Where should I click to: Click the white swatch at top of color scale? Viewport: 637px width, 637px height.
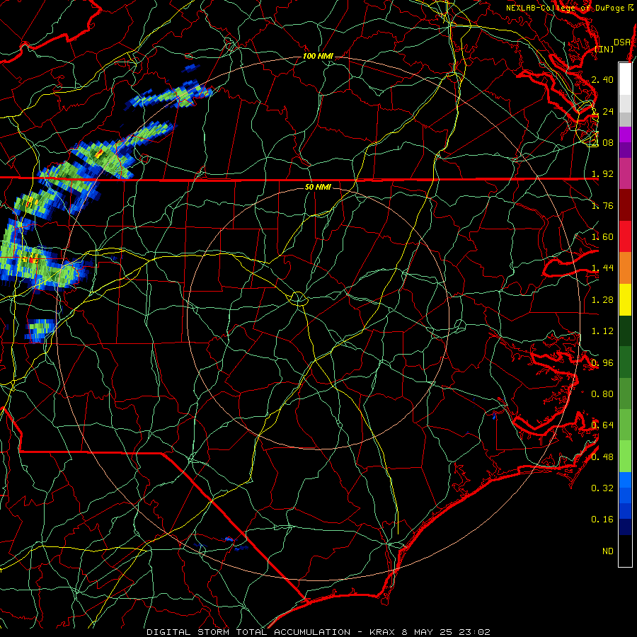[x=625, y=79]
